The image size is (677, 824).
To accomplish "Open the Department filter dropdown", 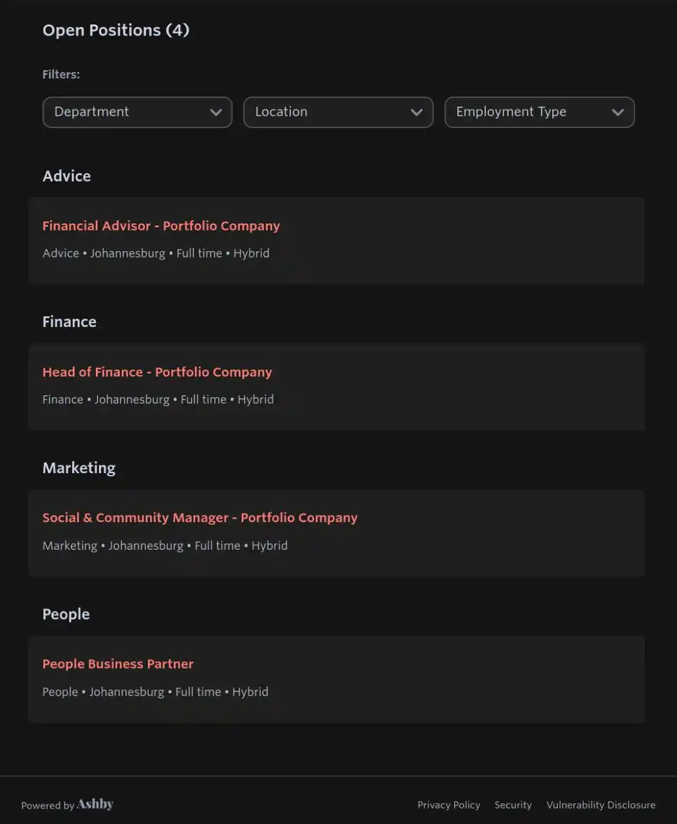I will click(137, 112).
